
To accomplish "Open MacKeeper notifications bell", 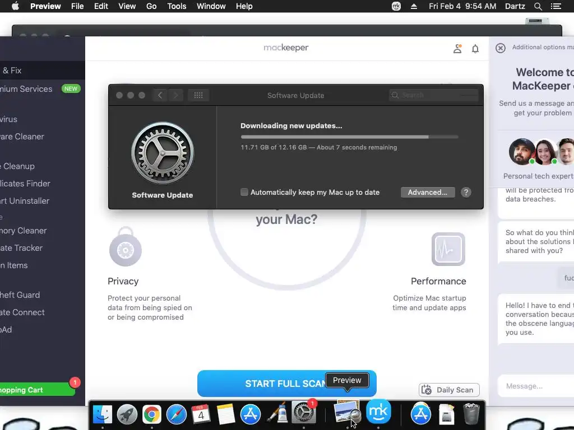I will [x=475, y=49].
